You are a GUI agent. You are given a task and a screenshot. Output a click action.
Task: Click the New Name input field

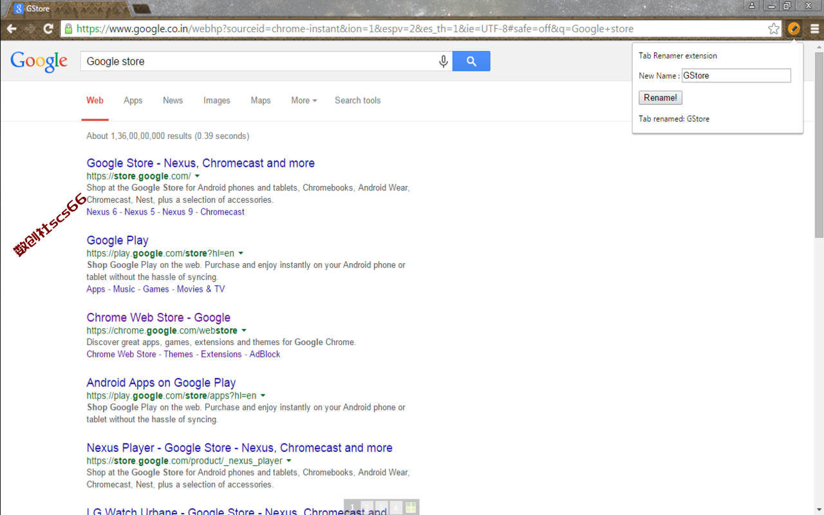point(736,75)
